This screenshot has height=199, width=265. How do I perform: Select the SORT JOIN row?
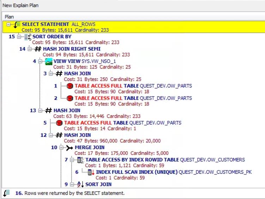tap(98, 184)
